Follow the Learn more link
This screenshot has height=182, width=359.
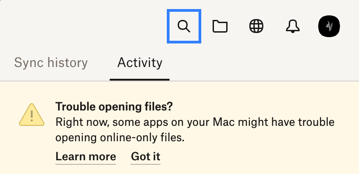(x=86, y=157)
